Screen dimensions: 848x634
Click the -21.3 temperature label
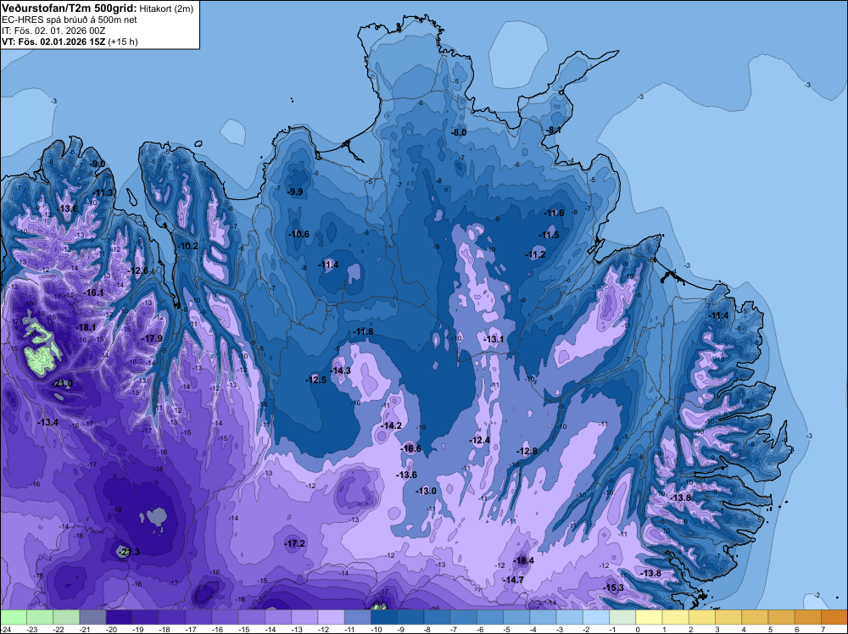pos(129,552)
